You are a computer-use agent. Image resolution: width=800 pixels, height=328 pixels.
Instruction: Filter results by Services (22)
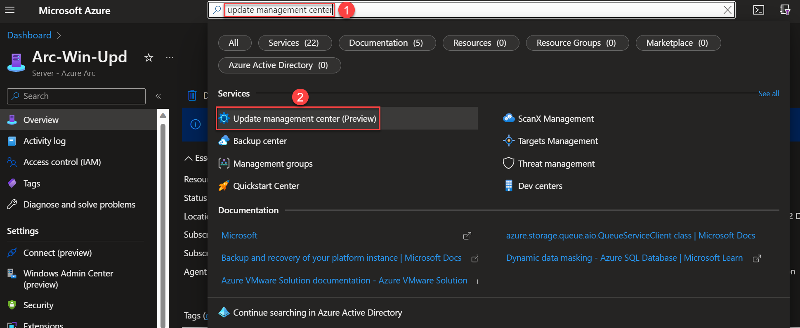(x=295, y=43)
